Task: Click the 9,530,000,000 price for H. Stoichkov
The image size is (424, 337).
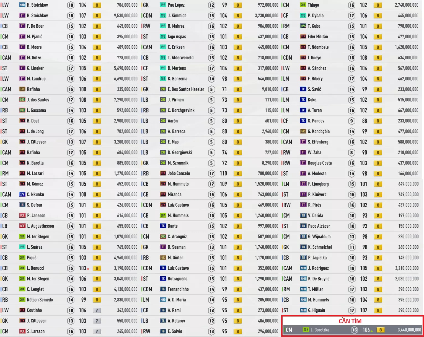Action: point(125,16)
